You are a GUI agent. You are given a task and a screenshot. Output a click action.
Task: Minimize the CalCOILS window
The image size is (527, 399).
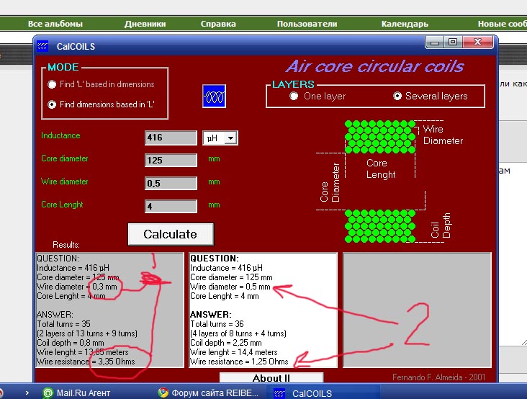435,42
